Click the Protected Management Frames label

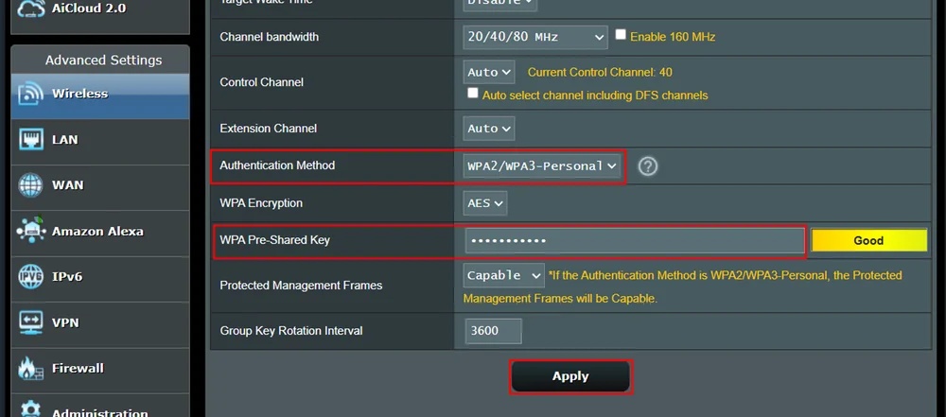pos(301,286)
